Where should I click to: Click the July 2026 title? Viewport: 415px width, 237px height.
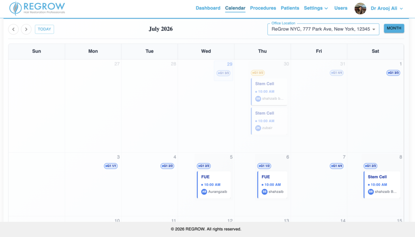pyautogui.click(x=160, y=29)
